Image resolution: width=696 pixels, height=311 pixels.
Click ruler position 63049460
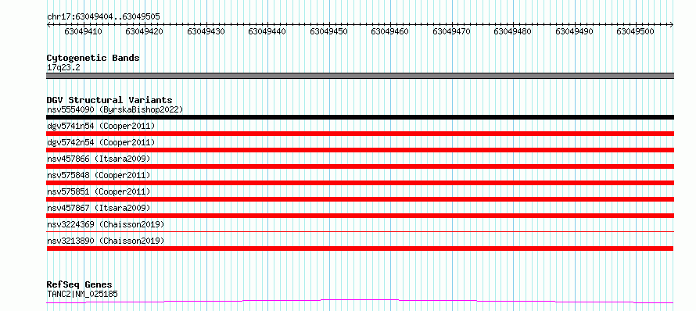click(x=390, y=31)
